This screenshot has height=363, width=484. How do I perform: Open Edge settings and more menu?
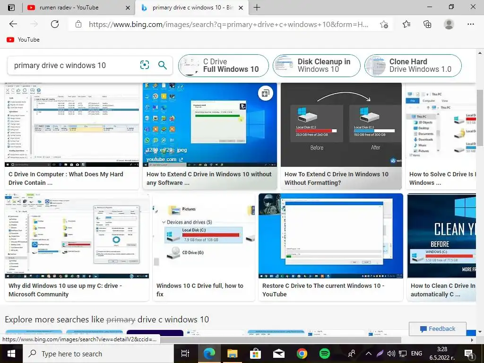470,24
